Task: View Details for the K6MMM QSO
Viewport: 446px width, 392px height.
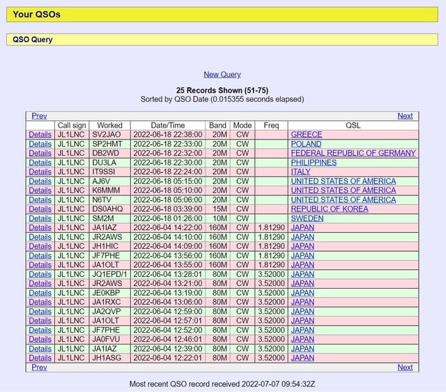Action: (40, 190)
